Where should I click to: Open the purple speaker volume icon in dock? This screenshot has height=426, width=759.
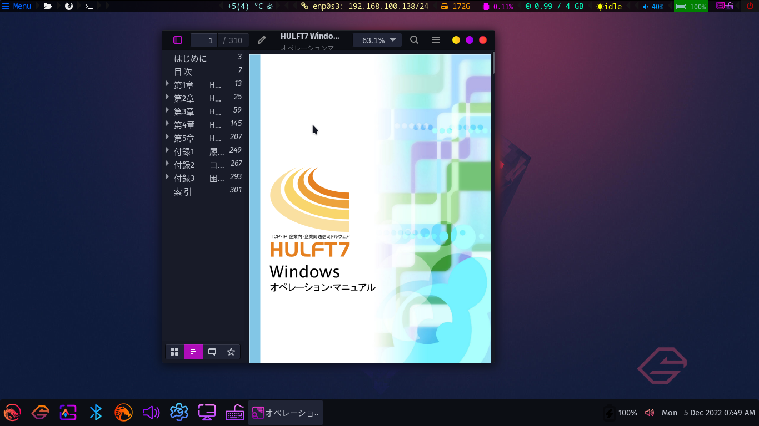[151, 413]
